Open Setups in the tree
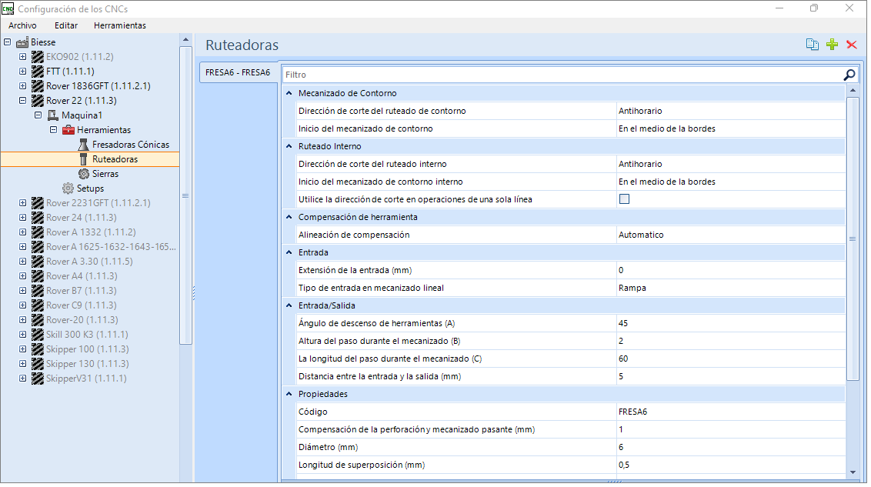 [91, 188]
